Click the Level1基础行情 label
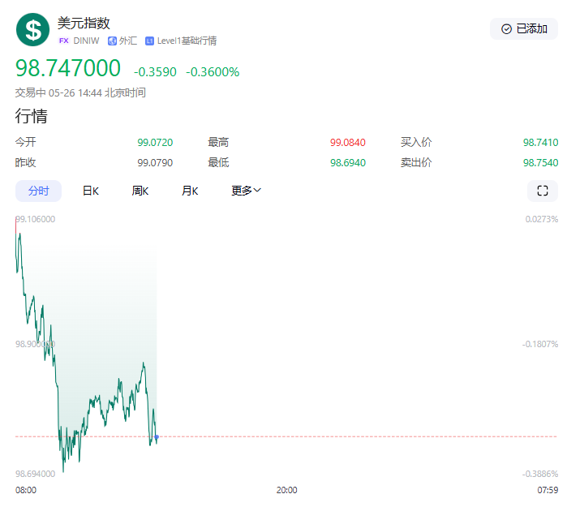This screenshot has height=507, width=567. 187,41
